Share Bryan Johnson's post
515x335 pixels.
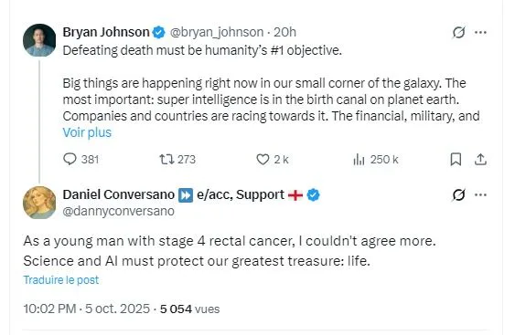point(480,160)
